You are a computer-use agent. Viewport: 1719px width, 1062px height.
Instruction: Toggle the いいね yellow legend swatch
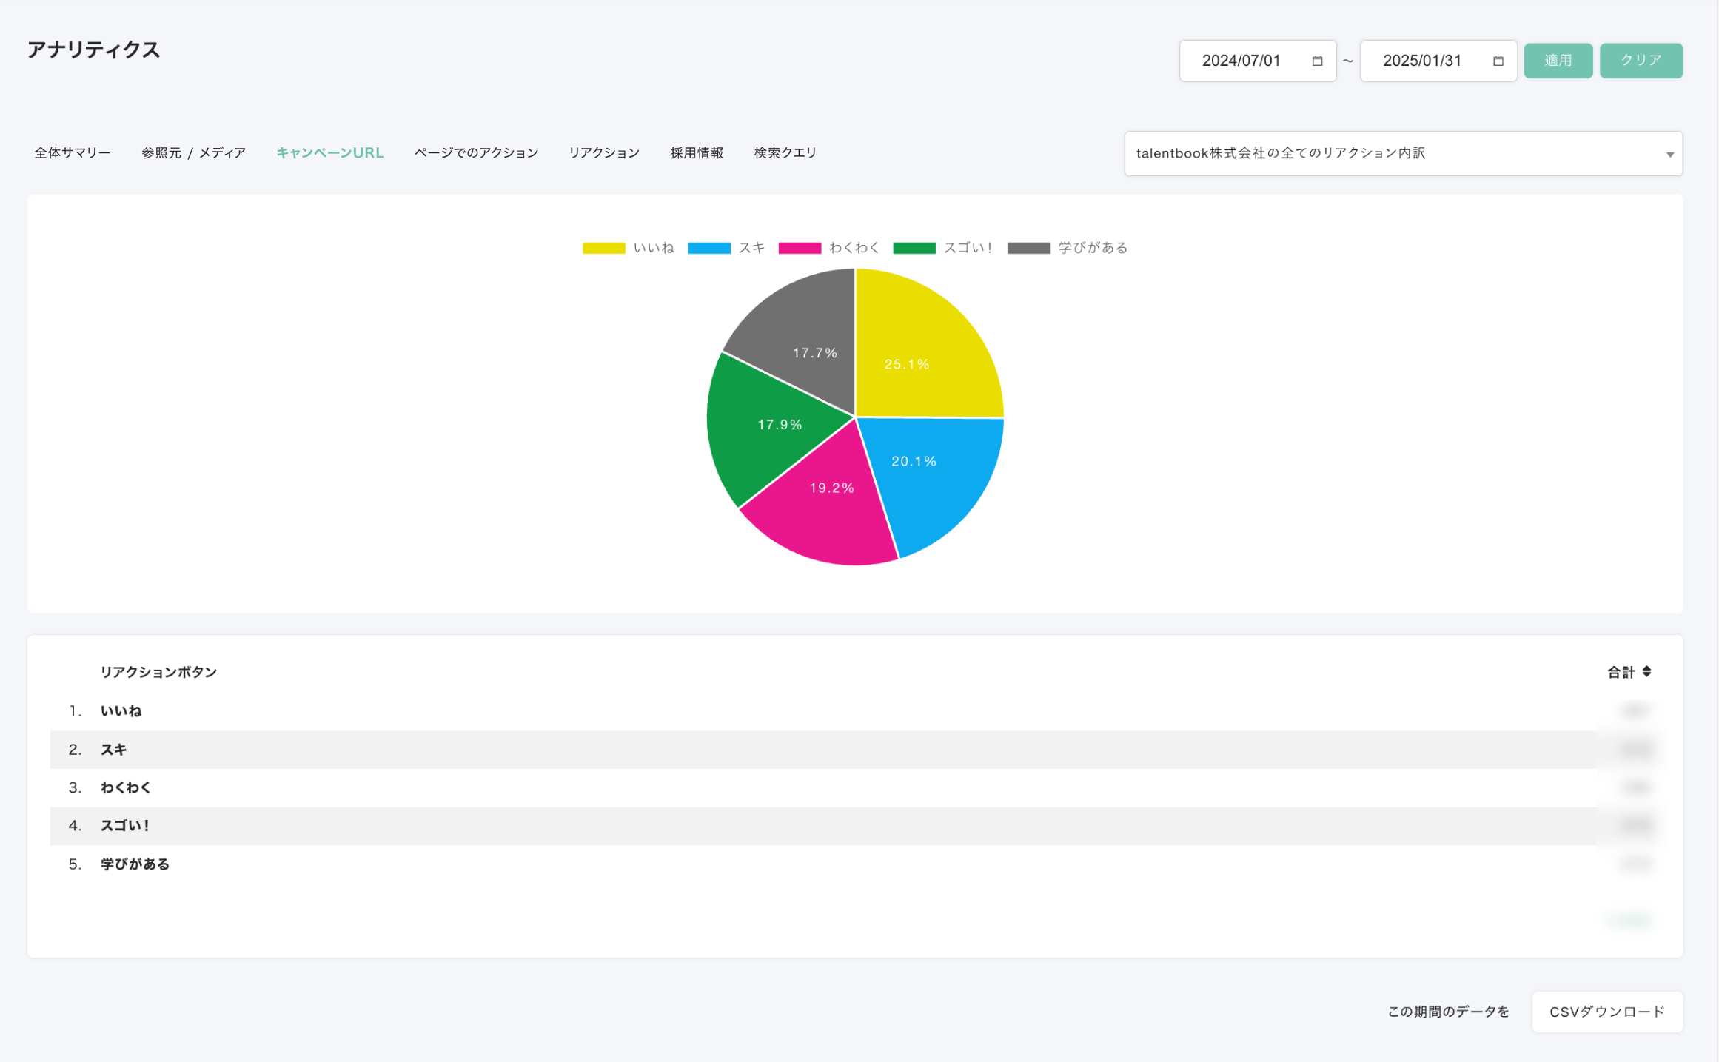(603, 248)
